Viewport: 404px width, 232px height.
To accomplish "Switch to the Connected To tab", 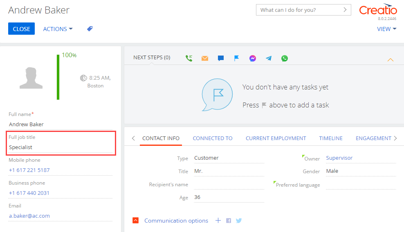I will pos(213,138).
